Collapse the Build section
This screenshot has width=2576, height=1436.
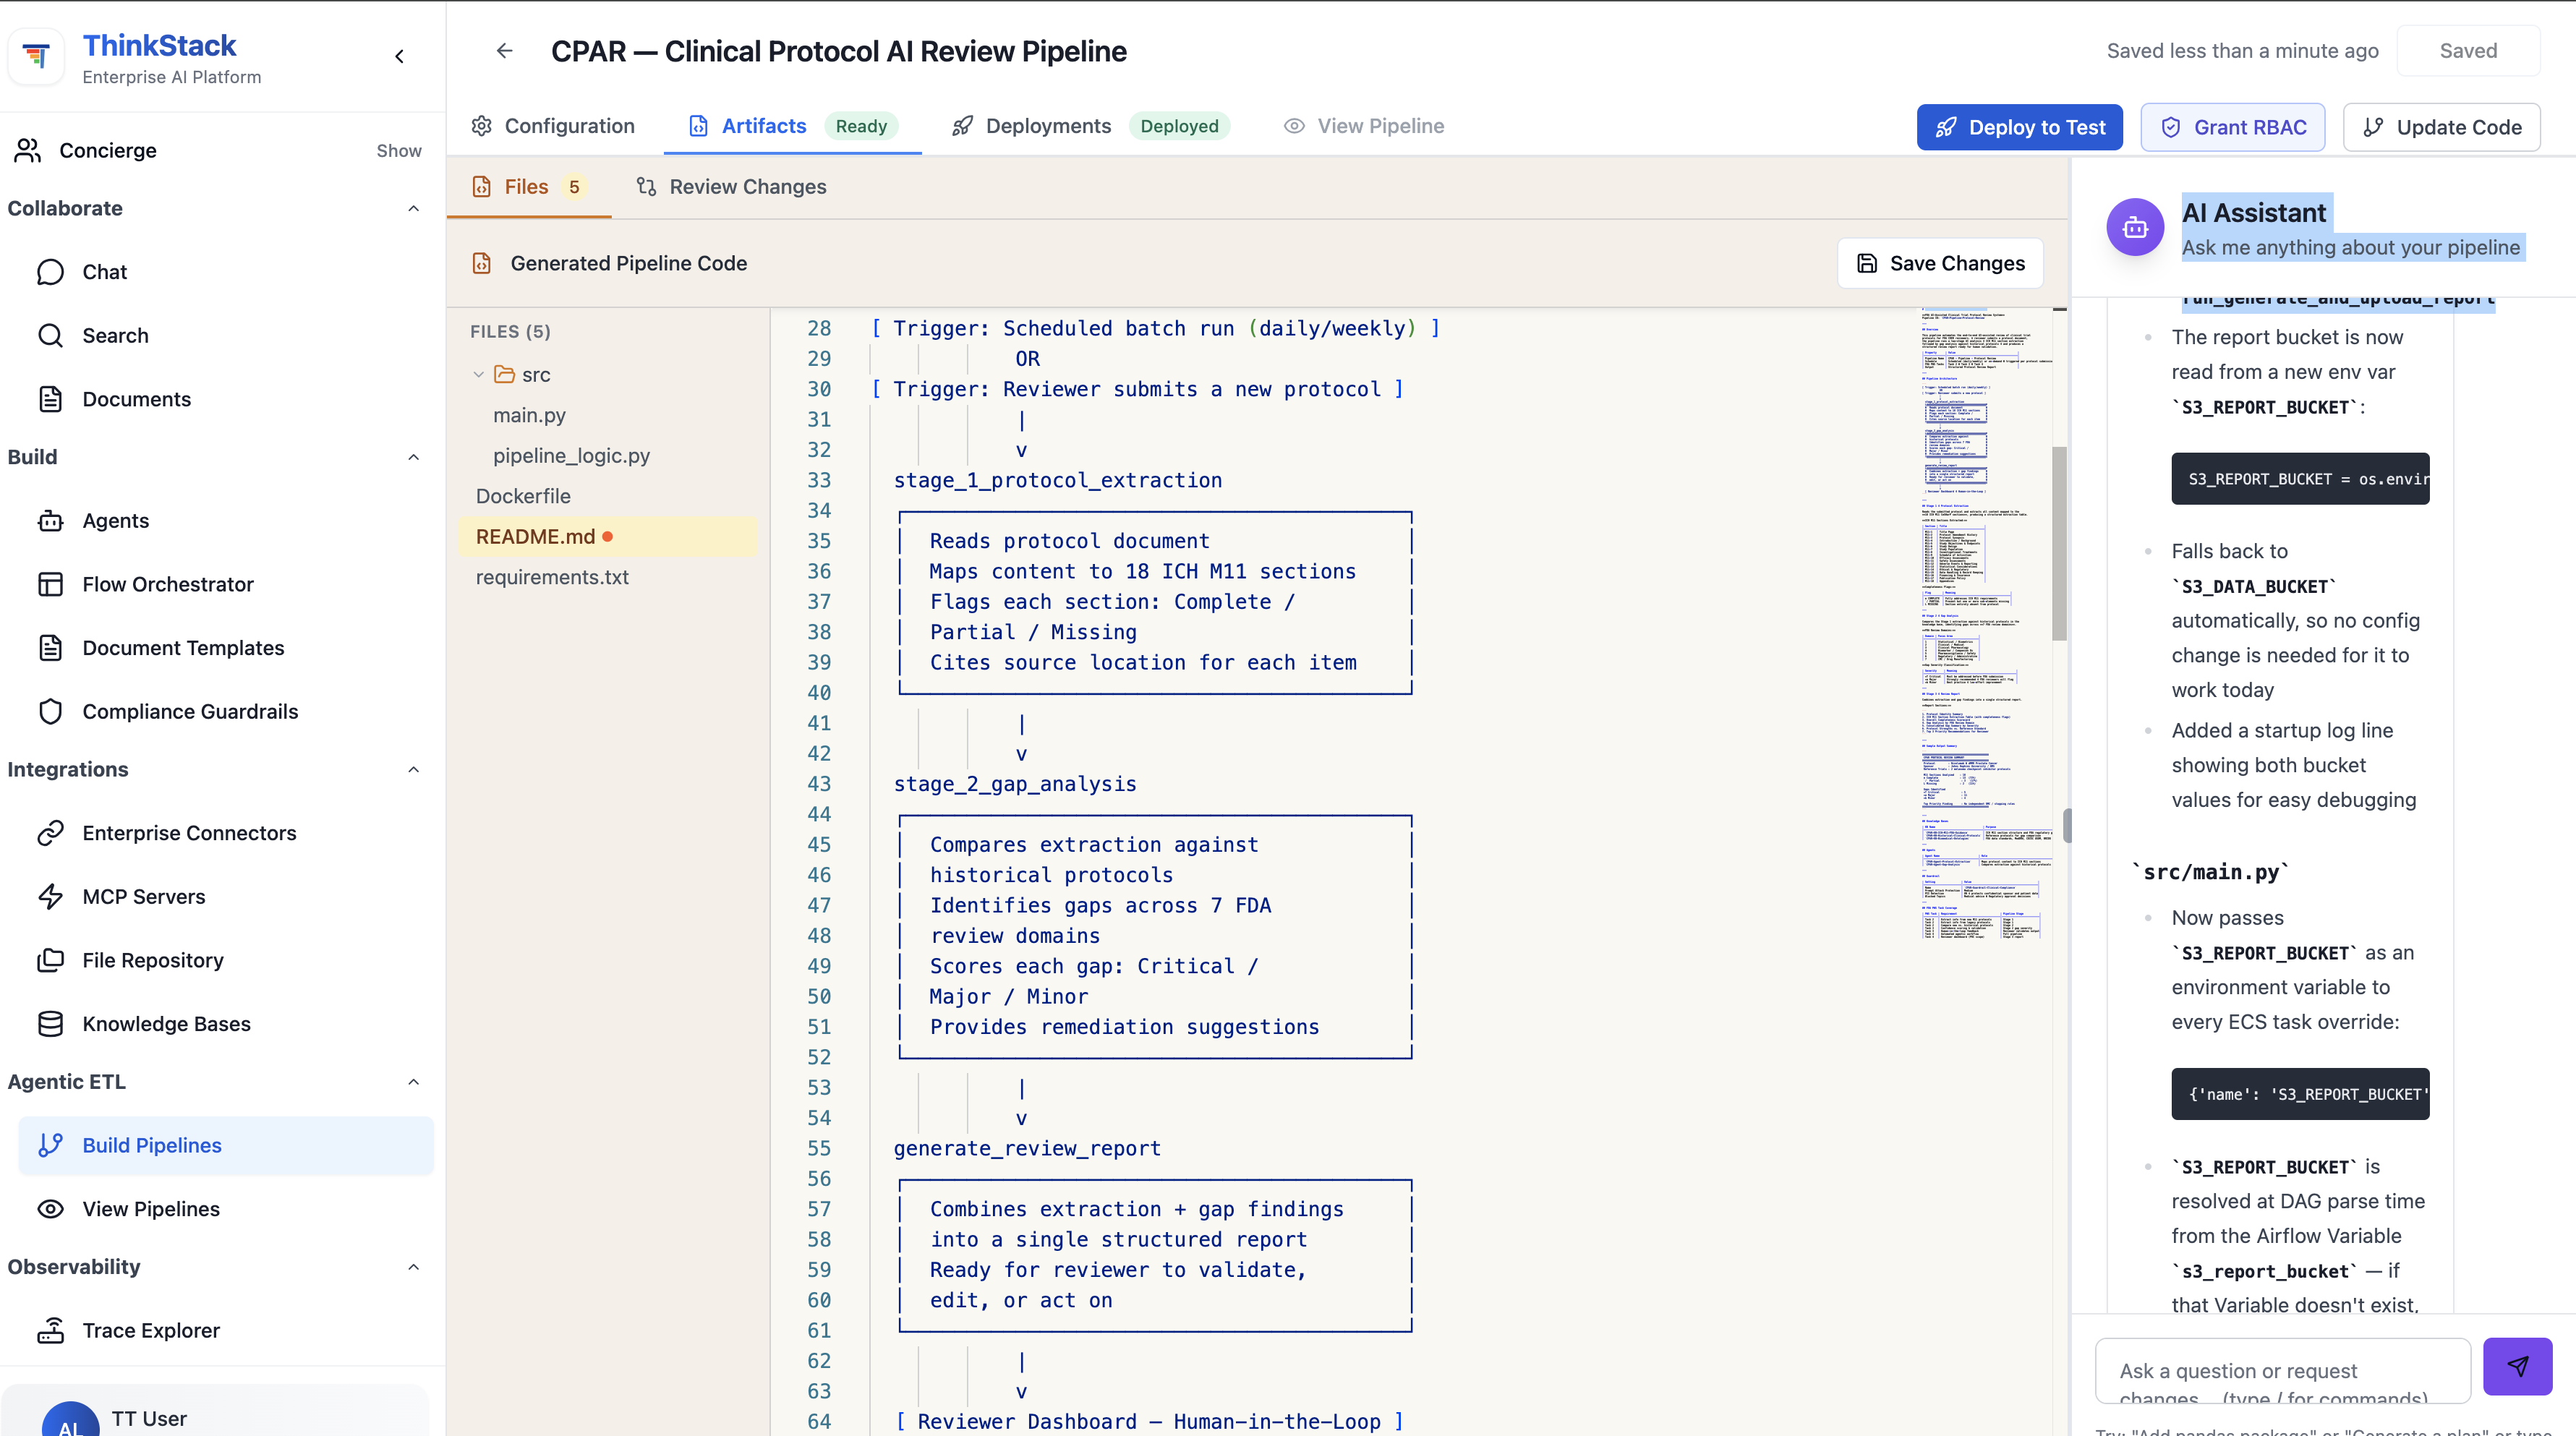(x=413, y=457)
